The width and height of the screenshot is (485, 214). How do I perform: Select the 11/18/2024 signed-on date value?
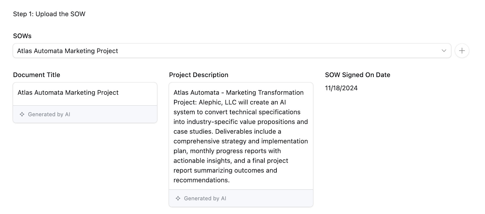pos(341,88)
